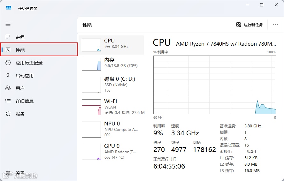Go to 进程 tab label
284x181 pixels.
point(20,37)
